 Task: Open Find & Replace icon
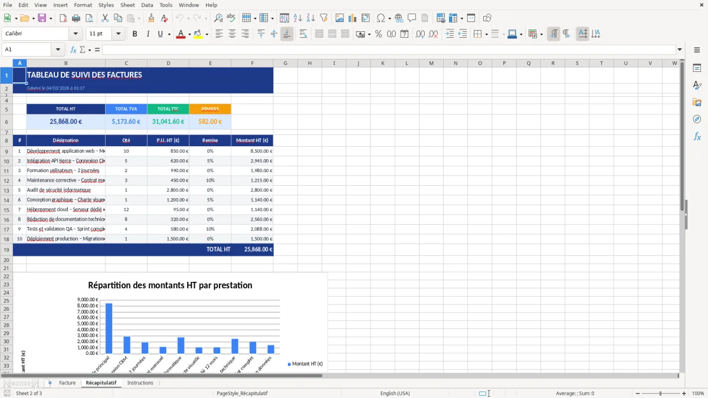(x=218, y=18)
